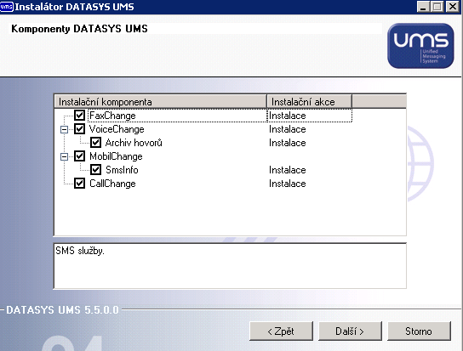Click the UMS title bar icon
Viewport: 463px width, 351px height.
pos(7,7)
